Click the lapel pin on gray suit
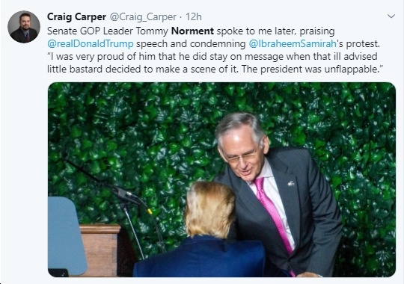 click(291, 184)
